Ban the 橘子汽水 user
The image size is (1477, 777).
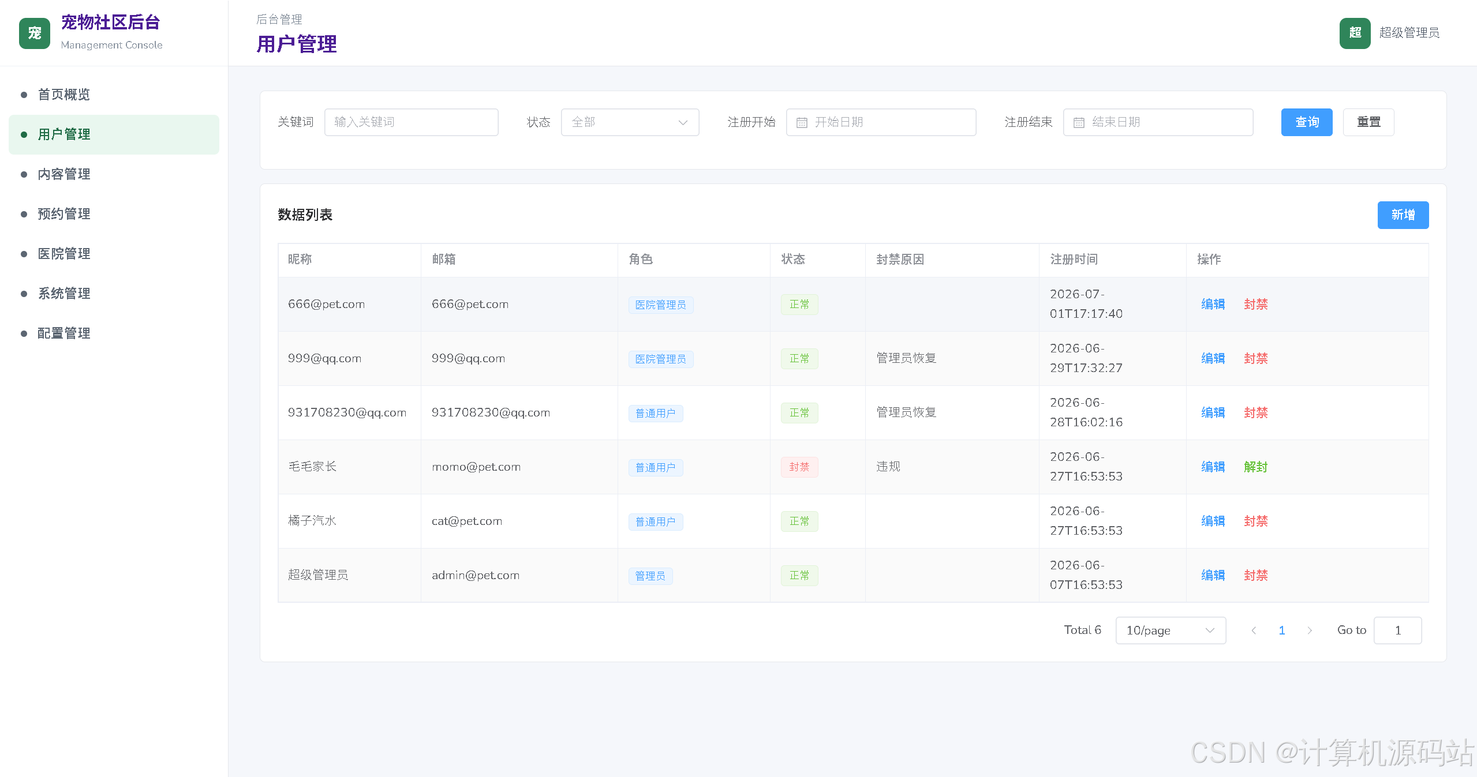click(x=1255, y=521)
